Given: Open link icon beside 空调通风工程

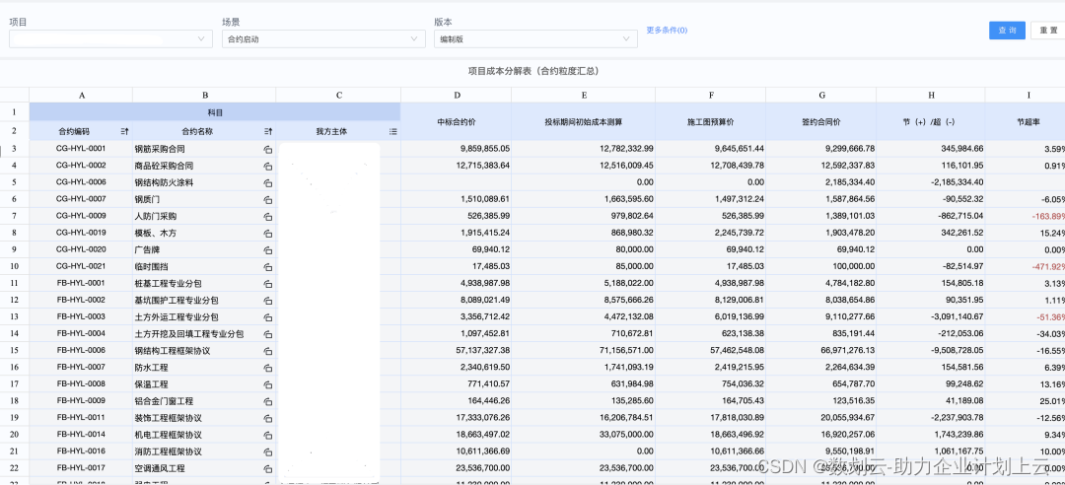Looking at the screenshot, I should (267, 468).
